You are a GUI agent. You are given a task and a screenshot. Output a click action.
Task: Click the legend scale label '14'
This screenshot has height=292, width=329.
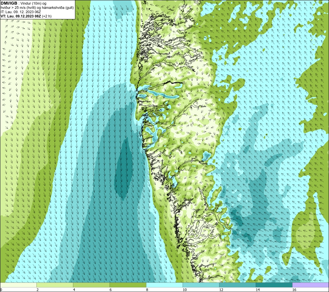pos(258,290)
